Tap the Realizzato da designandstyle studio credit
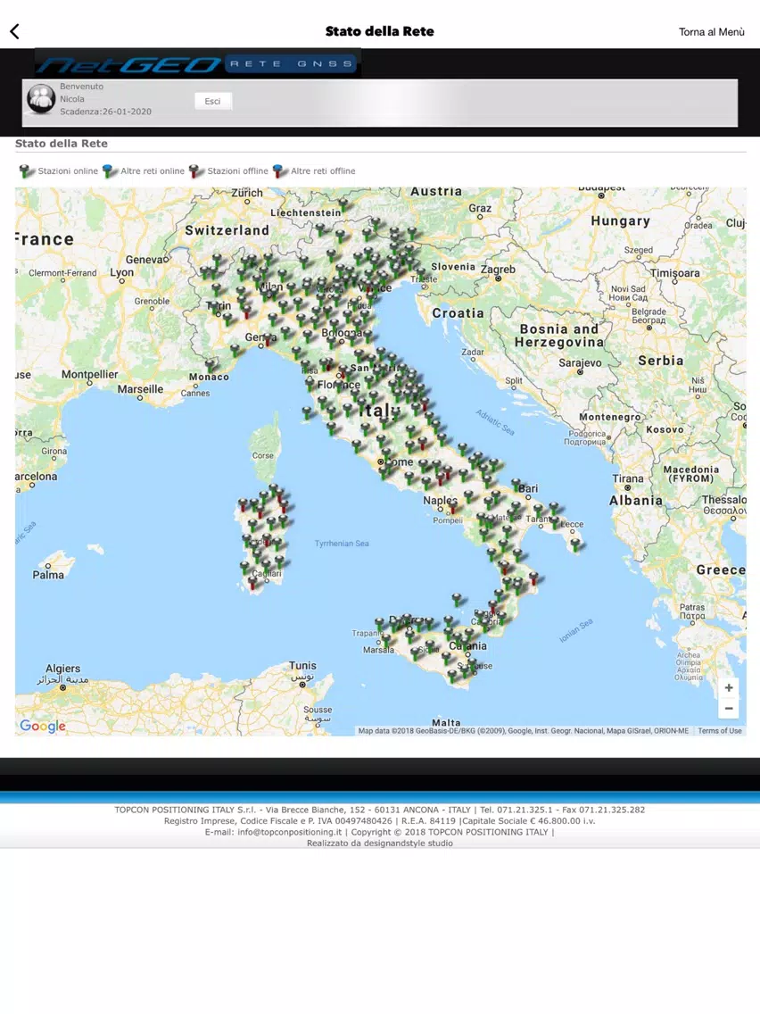 [380, 844]
